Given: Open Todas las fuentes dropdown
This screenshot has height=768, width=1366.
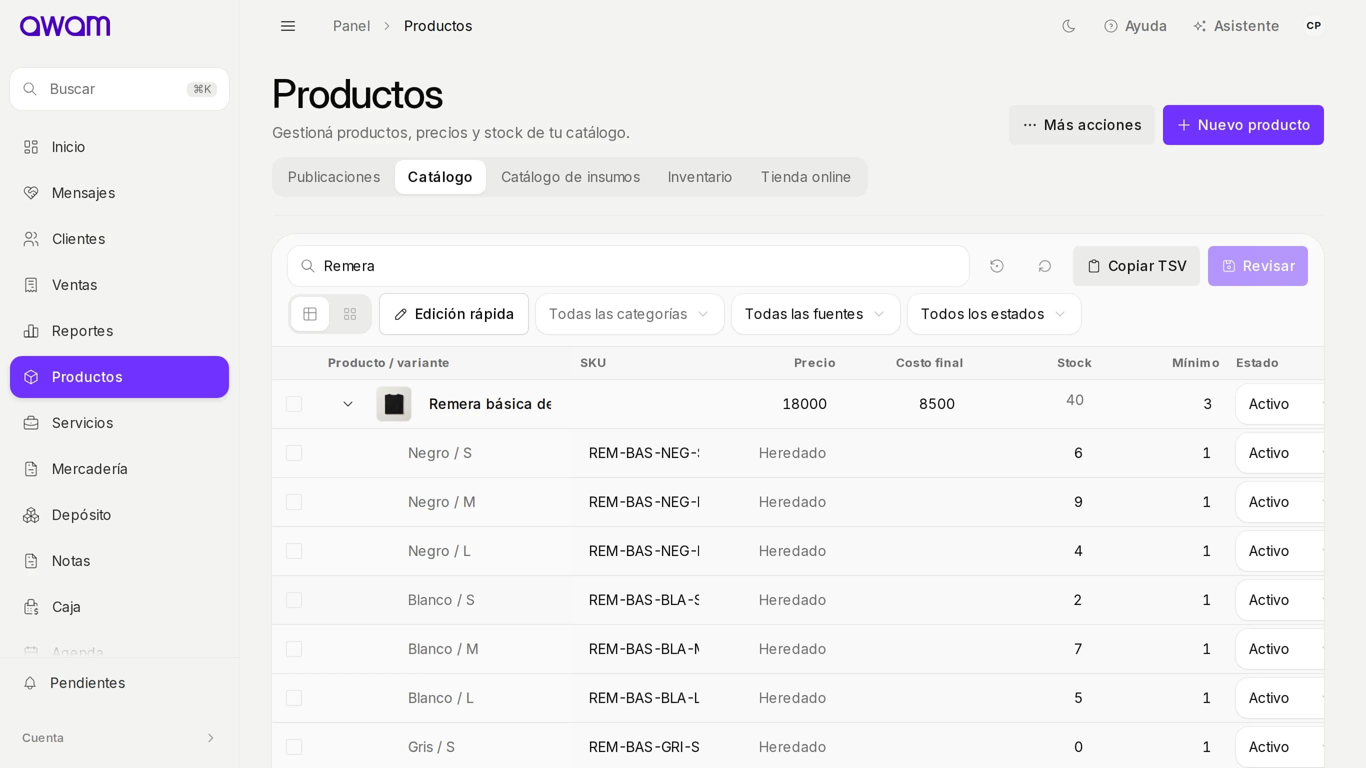Looking at the screenshot, I should point(815,314).
